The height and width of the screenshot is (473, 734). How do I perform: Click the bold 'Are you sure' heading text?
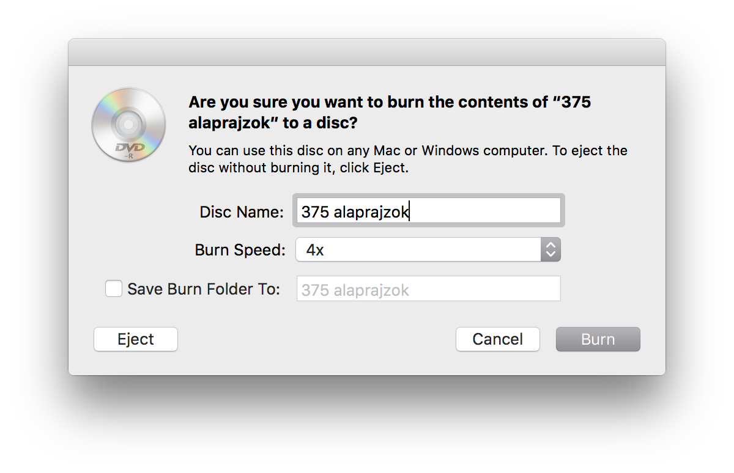(390, 112)
